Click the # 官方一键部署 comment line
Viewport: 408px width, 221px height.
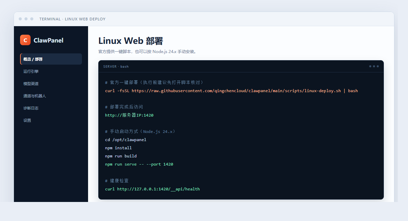click(154, 83)
